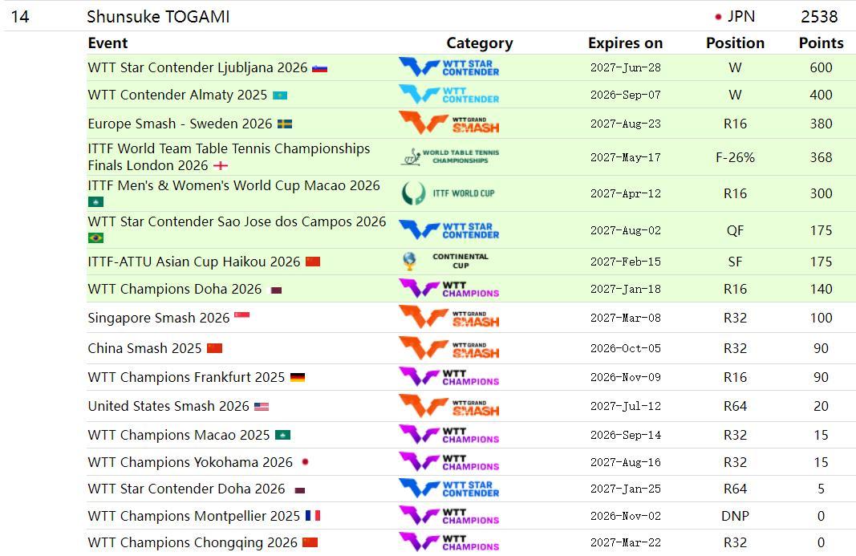
Task: Select the Points column header
Action: click(821, 43)
